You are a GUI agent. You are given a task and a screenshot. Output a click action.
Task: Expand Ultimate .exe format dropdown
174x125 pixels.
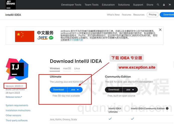tap(75, 90)
